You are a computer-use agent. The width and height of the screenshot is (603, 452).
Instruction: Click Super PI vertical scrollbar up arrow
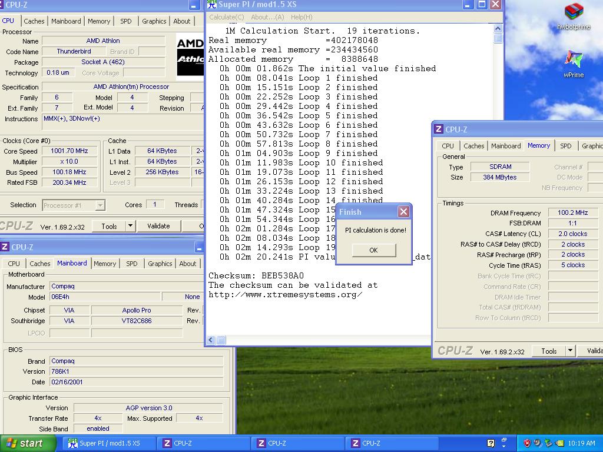pyautogui.click(x=498, y=28)
